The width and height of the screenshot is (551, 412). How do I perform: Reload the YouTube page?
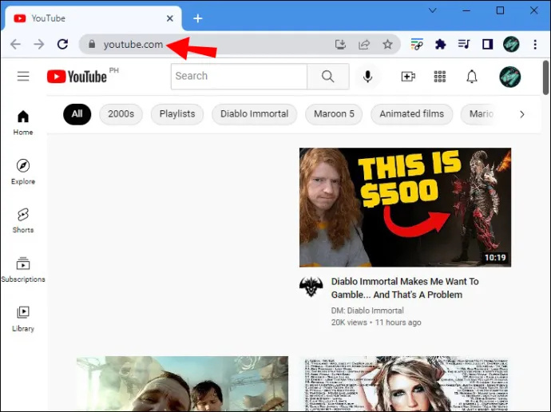pyautogui.click(x=62, y=44)
